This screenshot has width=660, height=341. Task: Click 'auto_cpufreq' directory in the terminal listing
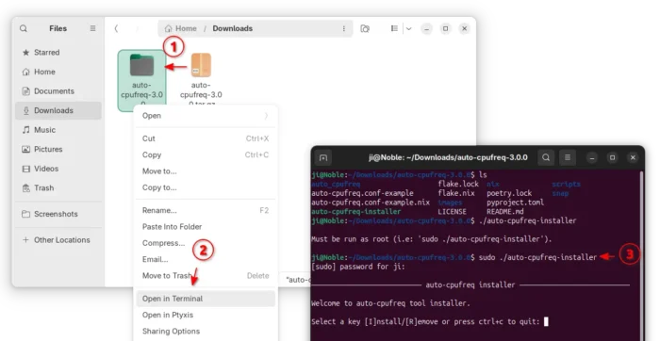click(x=336, y=185)
